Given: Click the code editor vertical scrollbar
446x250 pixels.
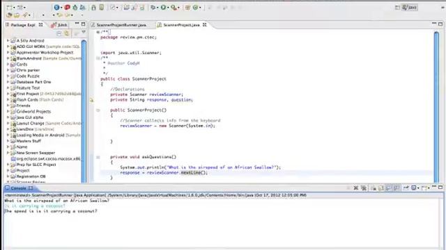Looking at the screenshot, I should pyautogui.click(x=436, y=106).
